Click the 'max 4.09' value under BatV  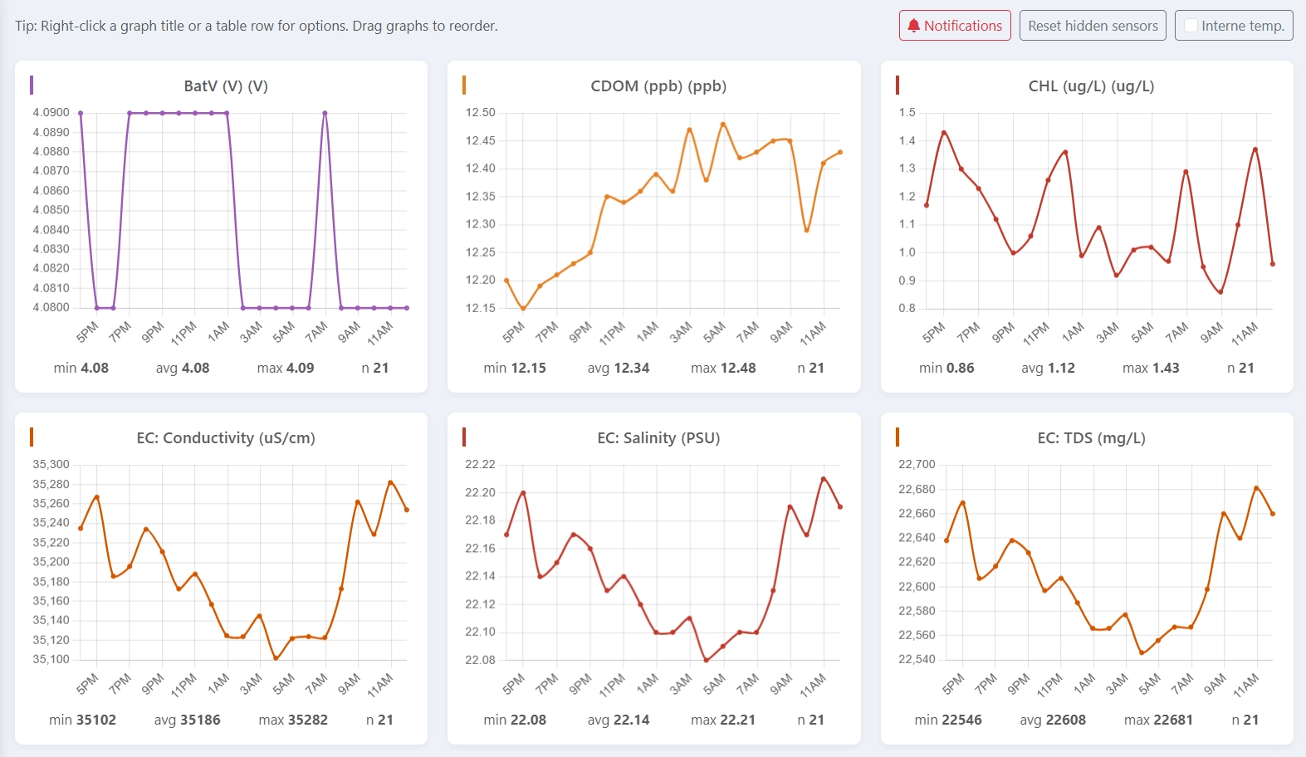point(286,368)
